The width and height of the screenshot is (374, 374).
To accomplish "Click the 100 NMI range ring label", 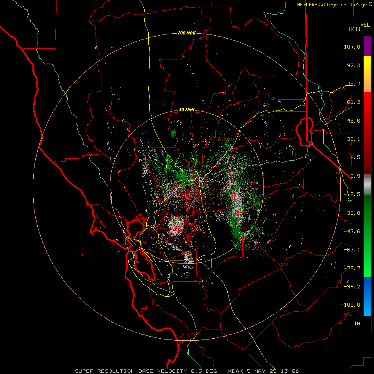I will pyautogui.click(x=187, y=33).
